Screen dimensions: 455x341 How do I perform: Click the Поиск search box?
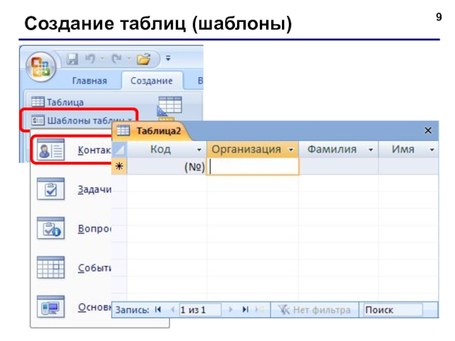(393, 310)
